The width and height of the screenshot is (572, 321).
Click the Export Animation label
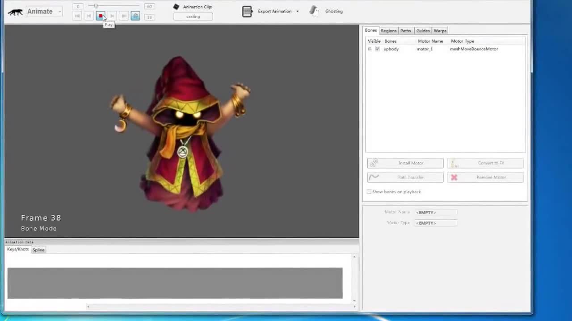[274, 11]
